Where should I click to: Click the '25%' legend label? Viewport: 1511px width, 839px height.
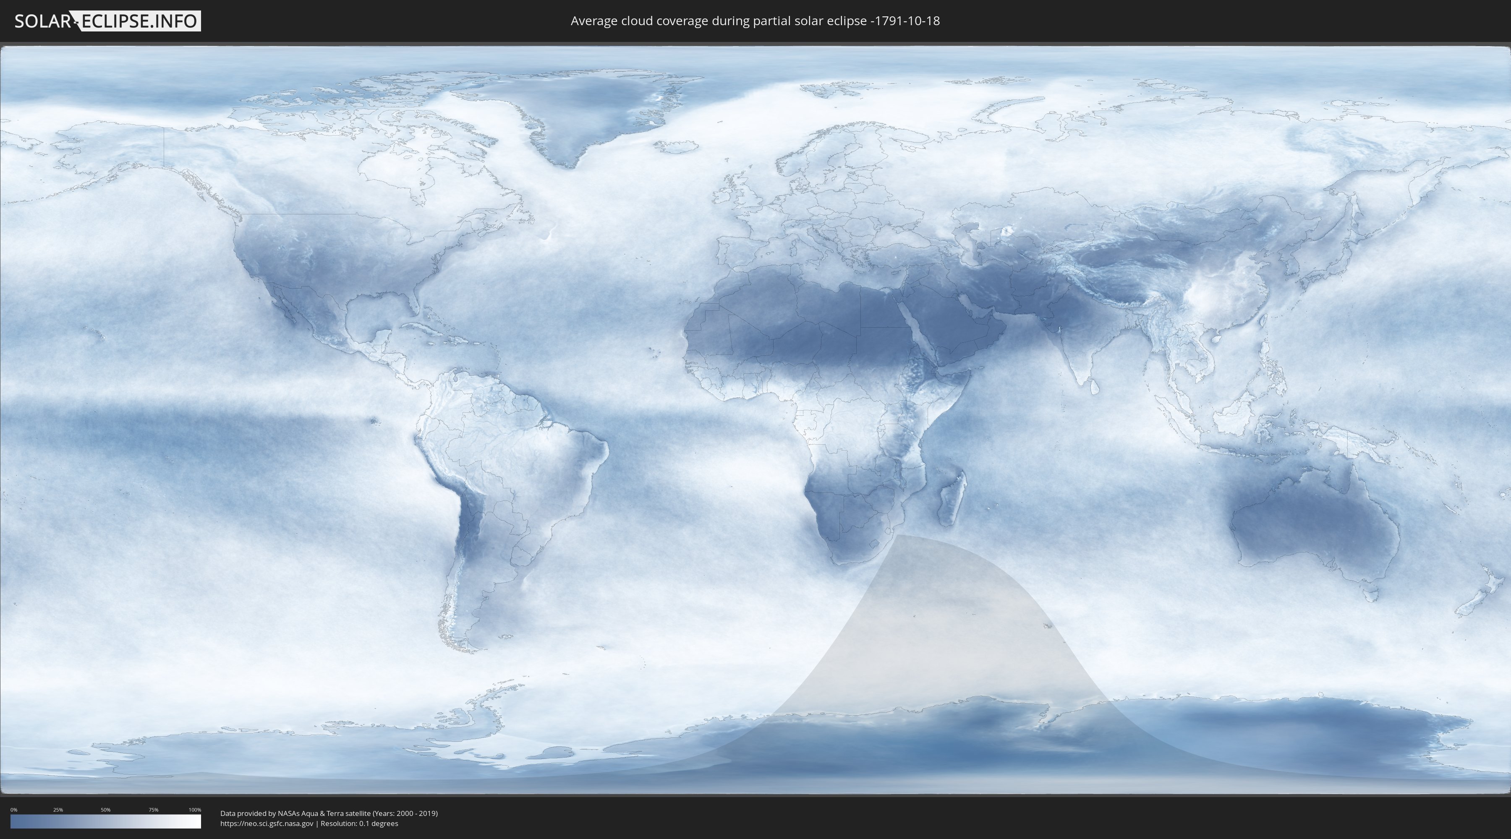coord(58,810)
